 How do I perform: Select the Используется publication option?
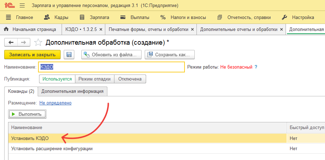pyautogui.click(x=57, y=79)
